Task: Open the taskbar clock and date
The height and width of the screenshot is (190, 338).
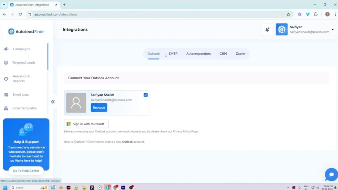Action: pos(328,187)
